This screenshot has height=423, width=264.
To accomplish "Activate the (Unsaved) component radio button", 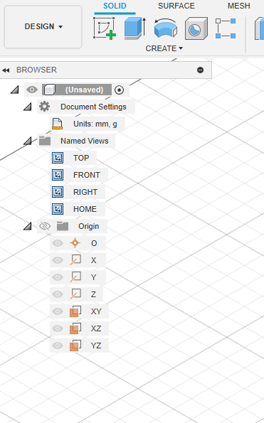I will point(120,90).
